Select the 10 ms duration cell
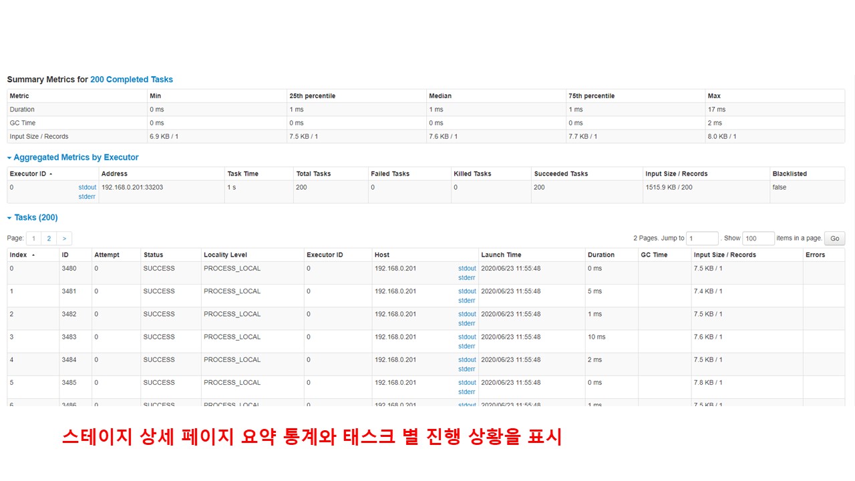Viewport: 855px width, 481px height. pos(611,341)
